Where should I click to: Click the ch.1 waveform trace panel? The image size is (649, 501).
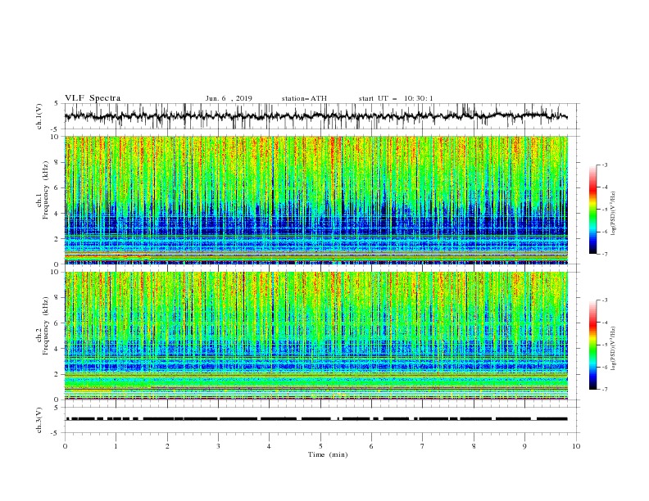[321, 116]
